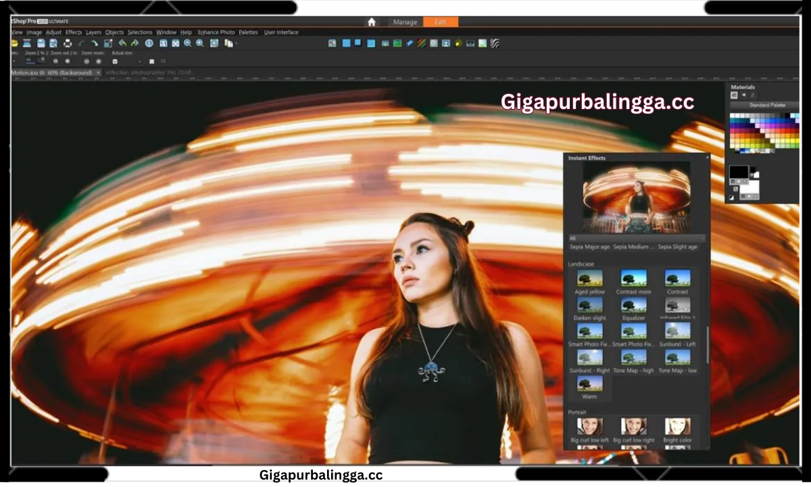Click the Save disk icon in toolbar
This screenshot has height=487, width=811.
point(41,43)
